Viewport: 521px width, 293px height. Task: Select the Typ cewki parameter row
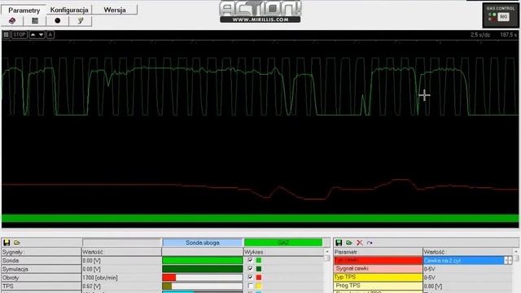(378, 260)
